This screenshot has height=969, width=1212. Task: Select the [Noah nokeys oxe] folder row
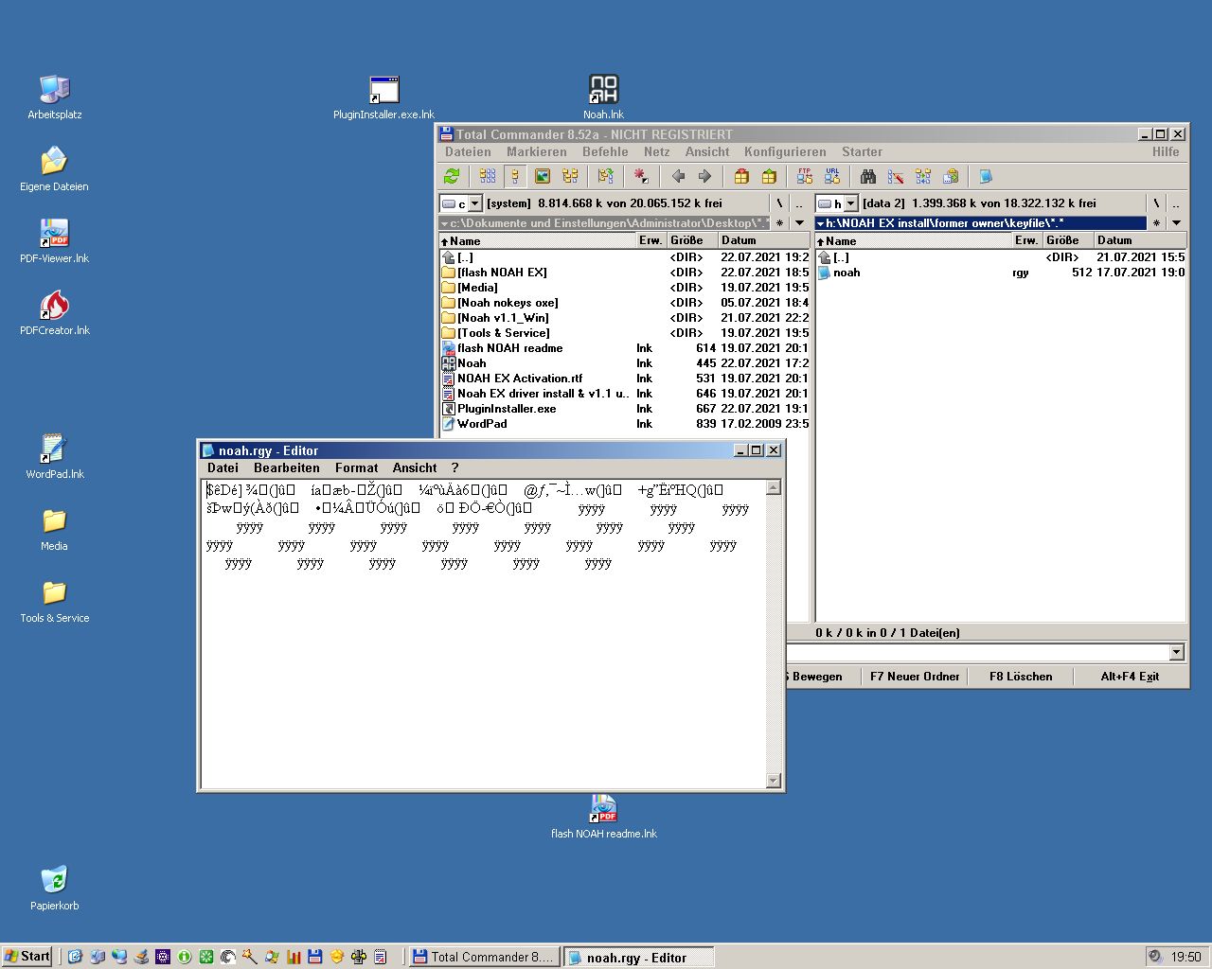coord(625,303)
